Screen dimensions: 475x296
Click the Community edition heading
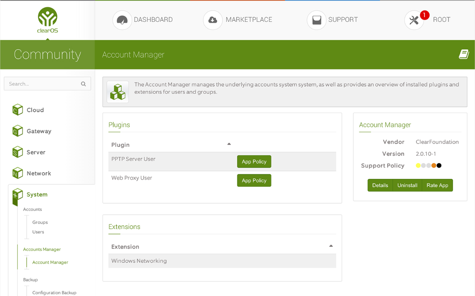pos(48,54)
